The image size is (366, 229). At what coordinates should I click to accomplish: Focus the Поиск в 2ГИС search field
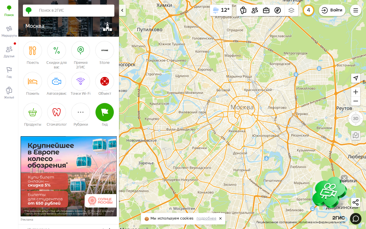[x=69, y=11]
